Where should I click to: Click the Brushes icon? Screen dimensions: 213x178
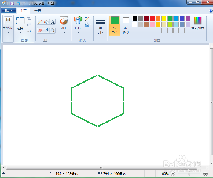tap(64, 21)
